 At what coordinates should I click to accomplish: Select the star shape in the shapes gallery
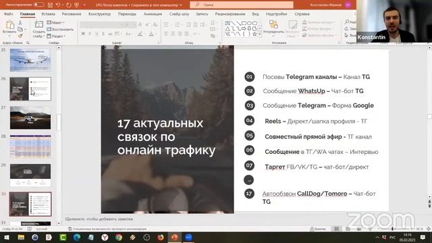[254, 34]
